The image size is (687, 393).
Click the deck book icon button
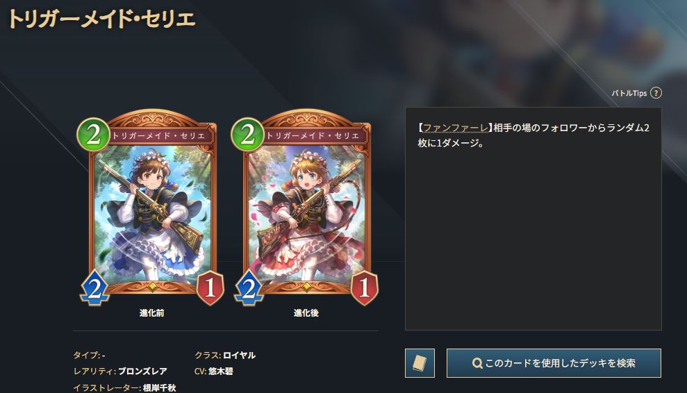pyautogui.click(x=420, y=363)
